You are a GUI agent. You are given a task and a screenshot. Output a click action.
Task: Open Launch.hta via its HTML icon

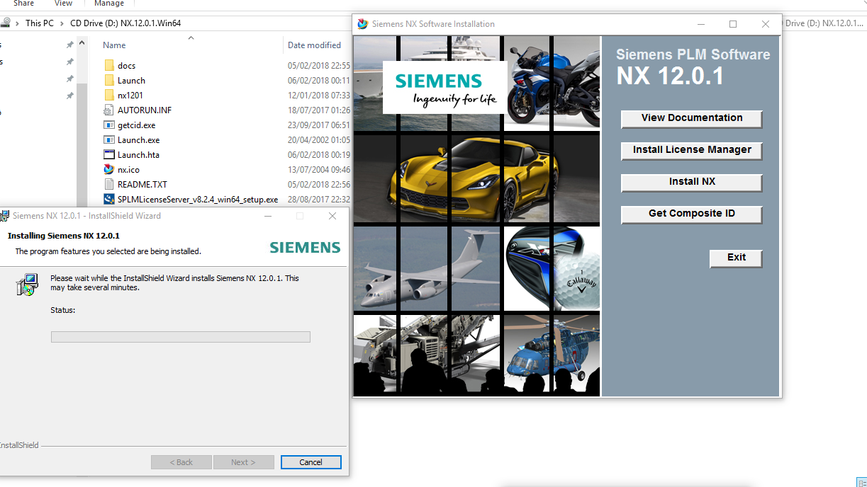pos(109,154)
